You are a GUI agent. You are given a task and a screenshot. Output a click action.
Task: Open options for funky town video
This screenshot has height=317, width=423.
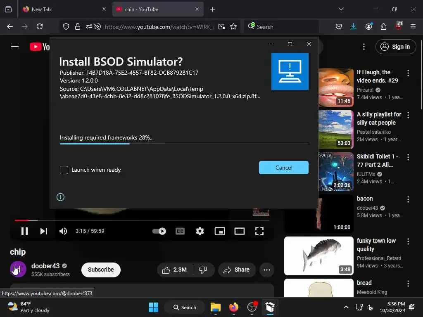click(408, 241)
